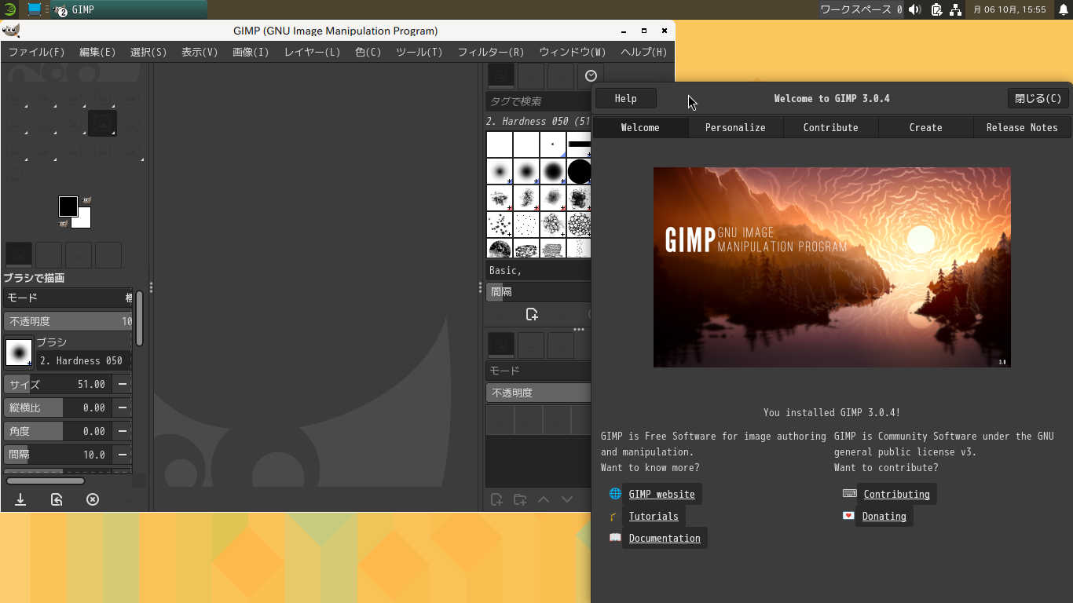Click the dash button beside サイズ value
The image size is (1073, 603).
(123, 384)
